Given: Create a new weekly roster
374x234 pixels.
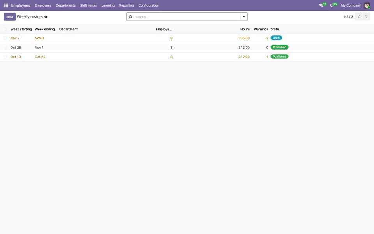Looking at the screenshot, I should [10, 17].
